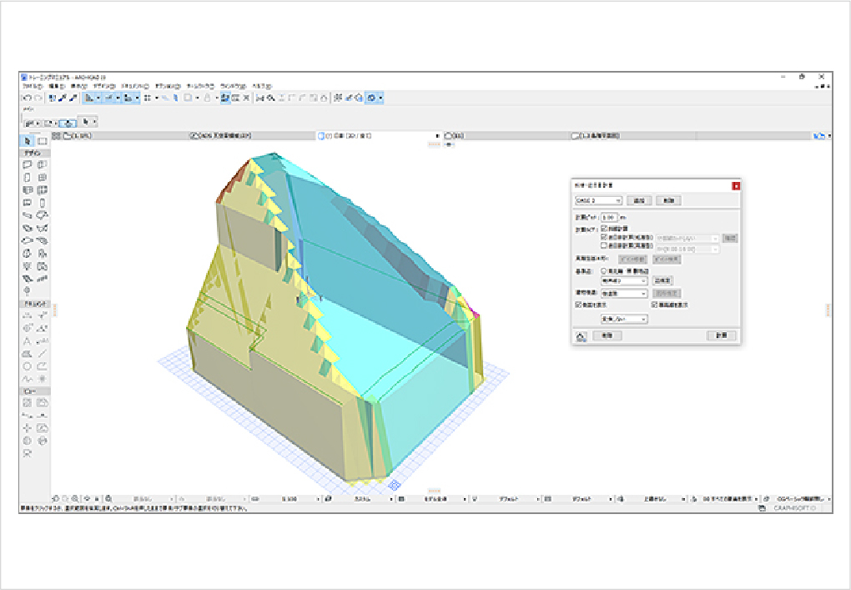Toggle the first checkbox under calculation type
851x590 pixels.
(604, 228)
